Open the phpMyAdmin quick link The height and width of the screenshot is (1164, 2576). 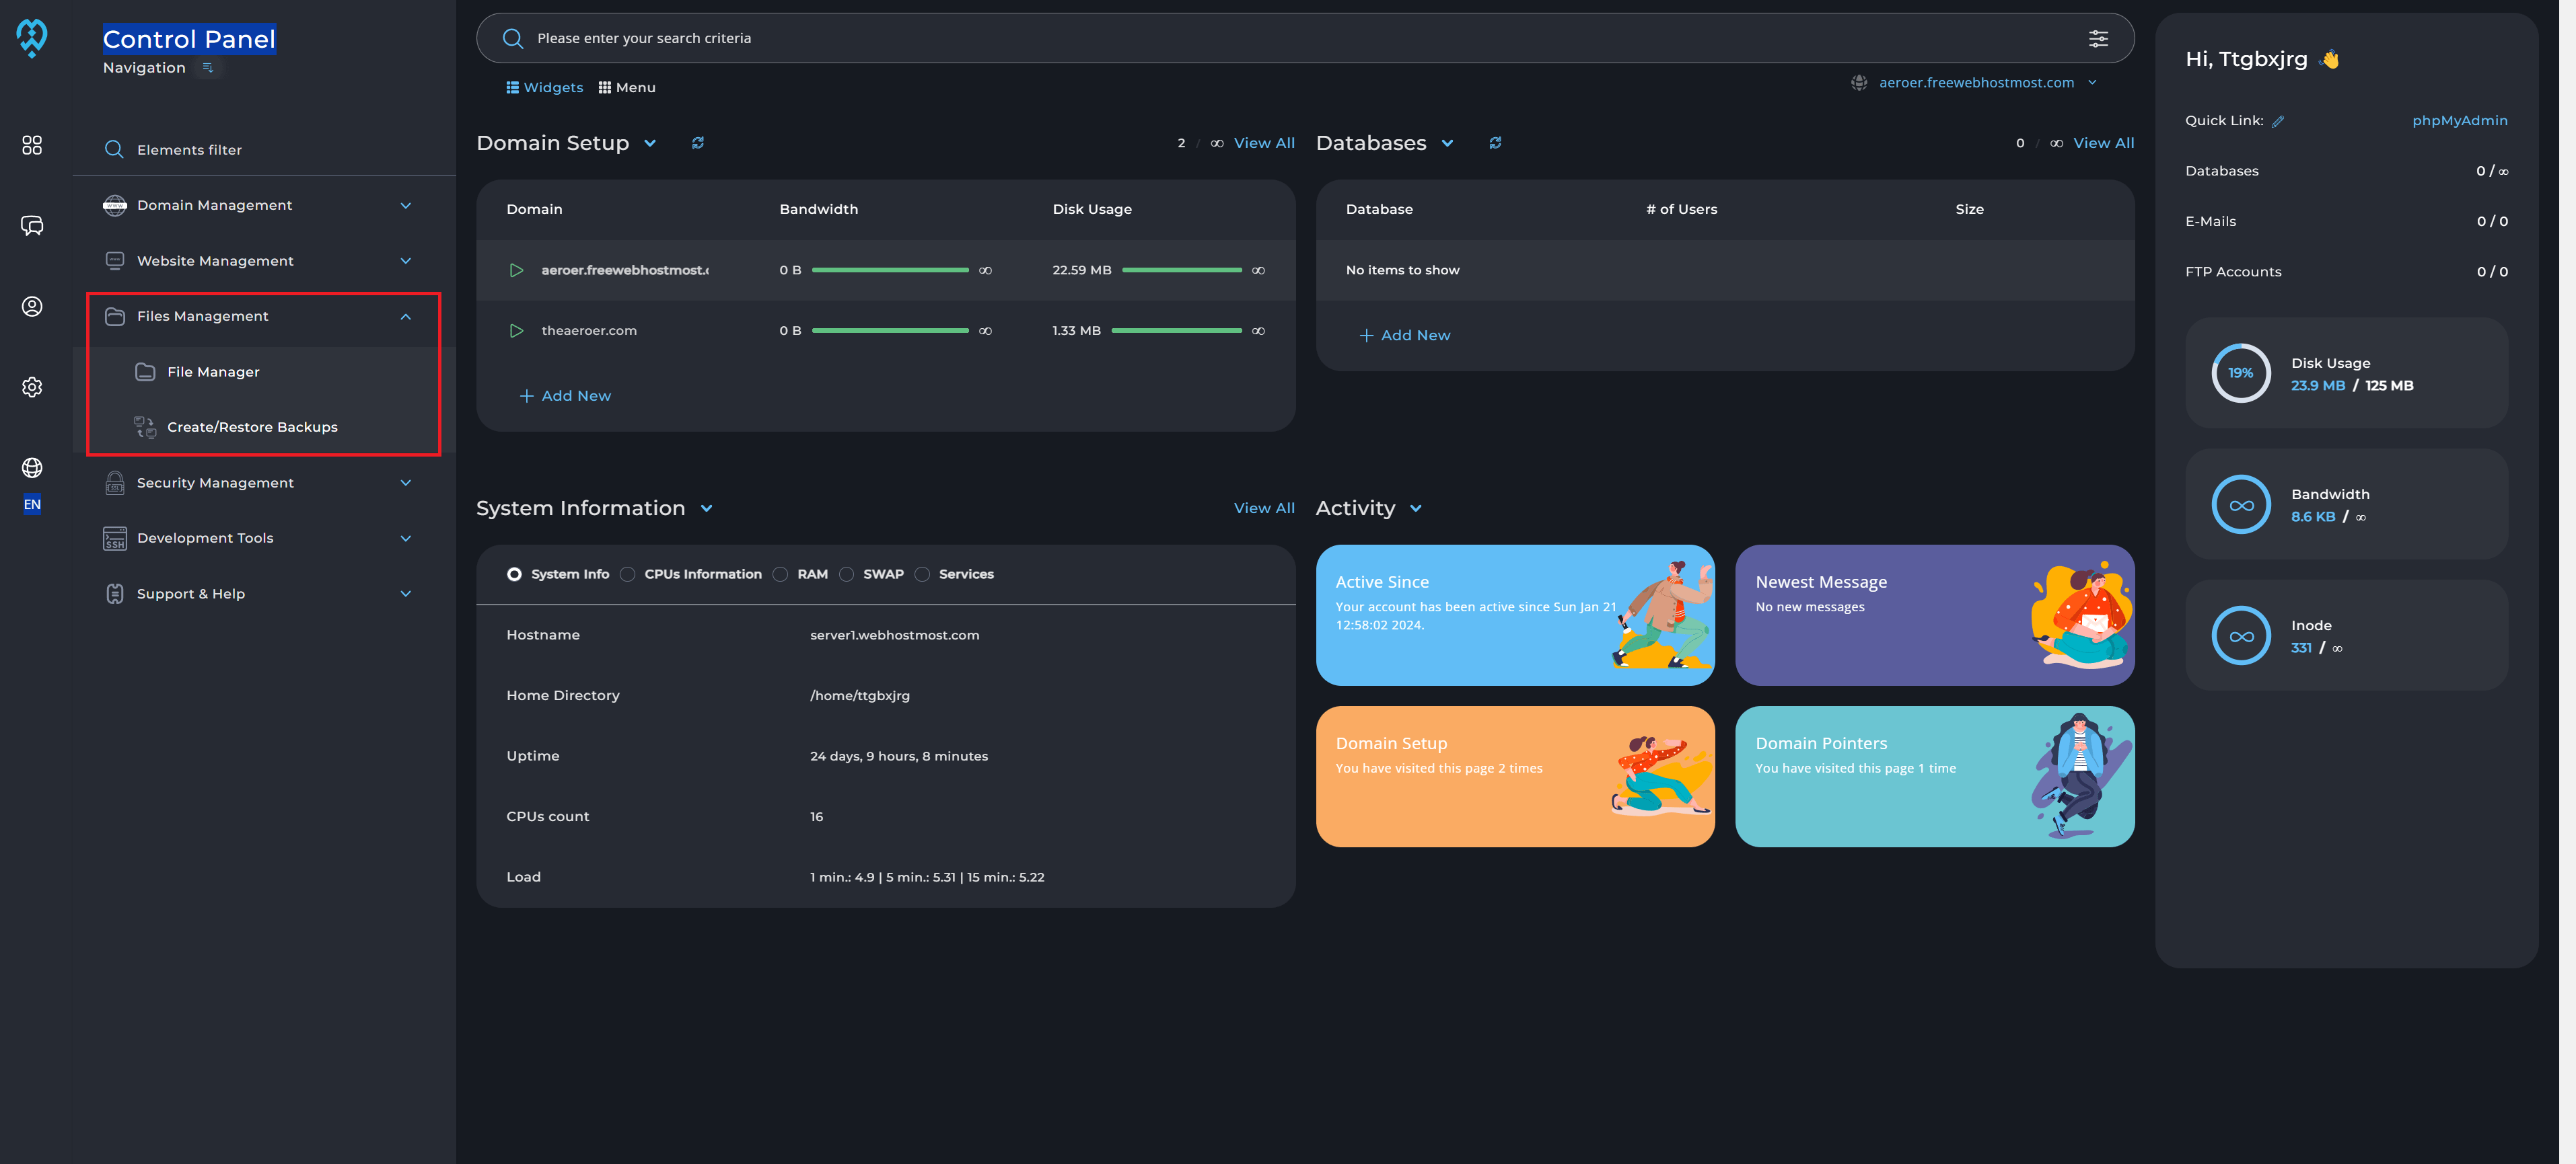tap(2459, 121)
